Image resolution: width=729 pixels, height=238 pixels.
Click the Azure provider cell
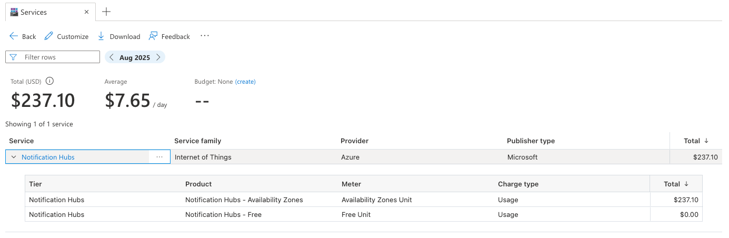[x=351, y=157]
